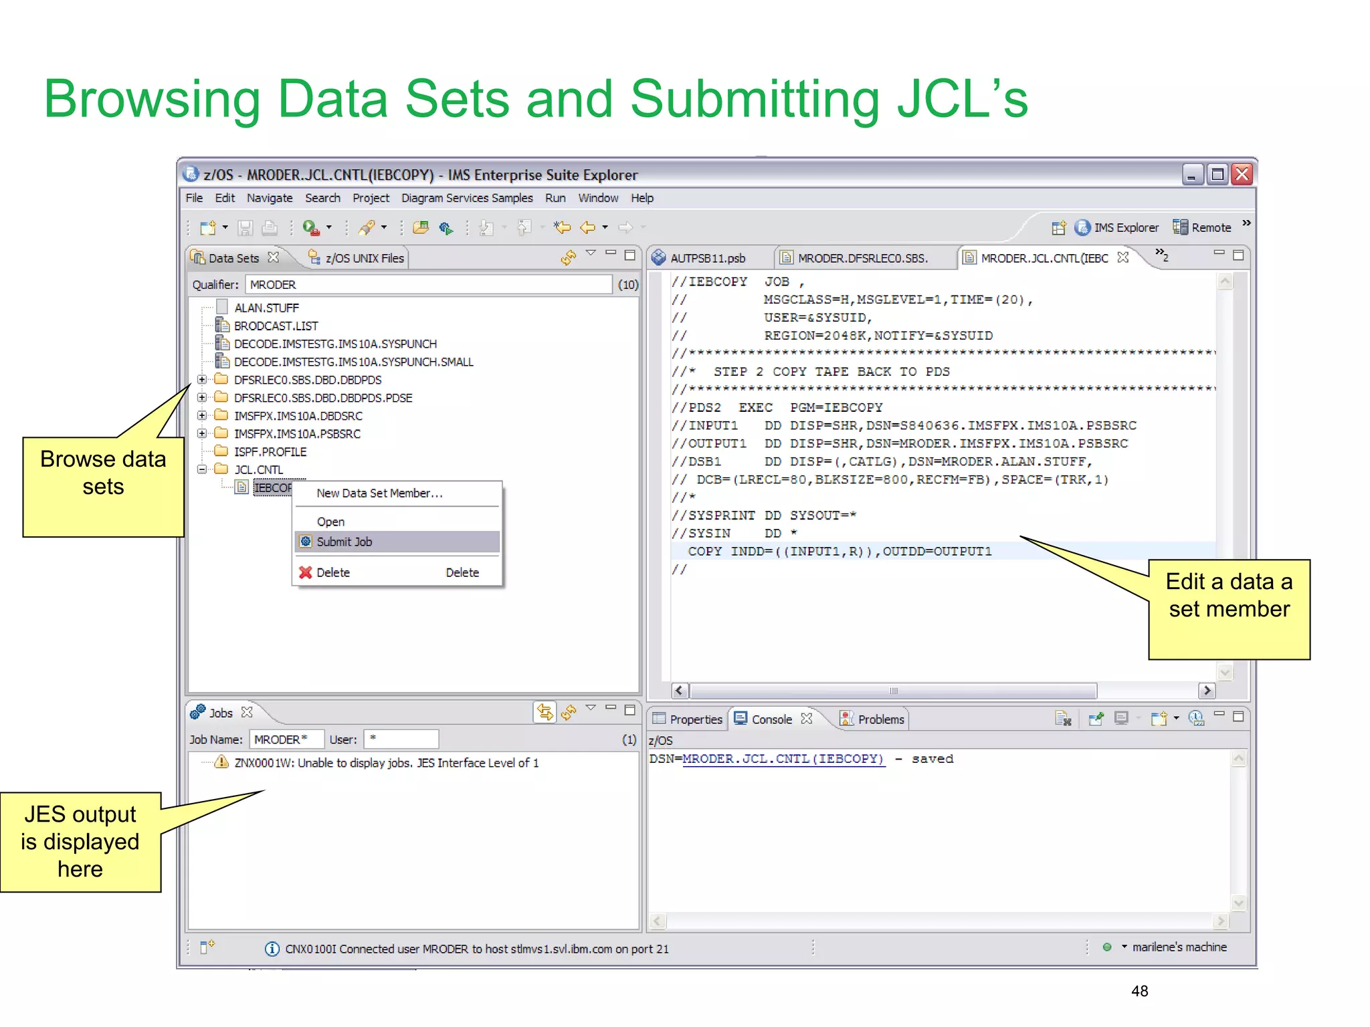This screenshot has height=1027, width=1370.
Task: Open the File menu
Action: pyautogui.click(x=194, y=198)
